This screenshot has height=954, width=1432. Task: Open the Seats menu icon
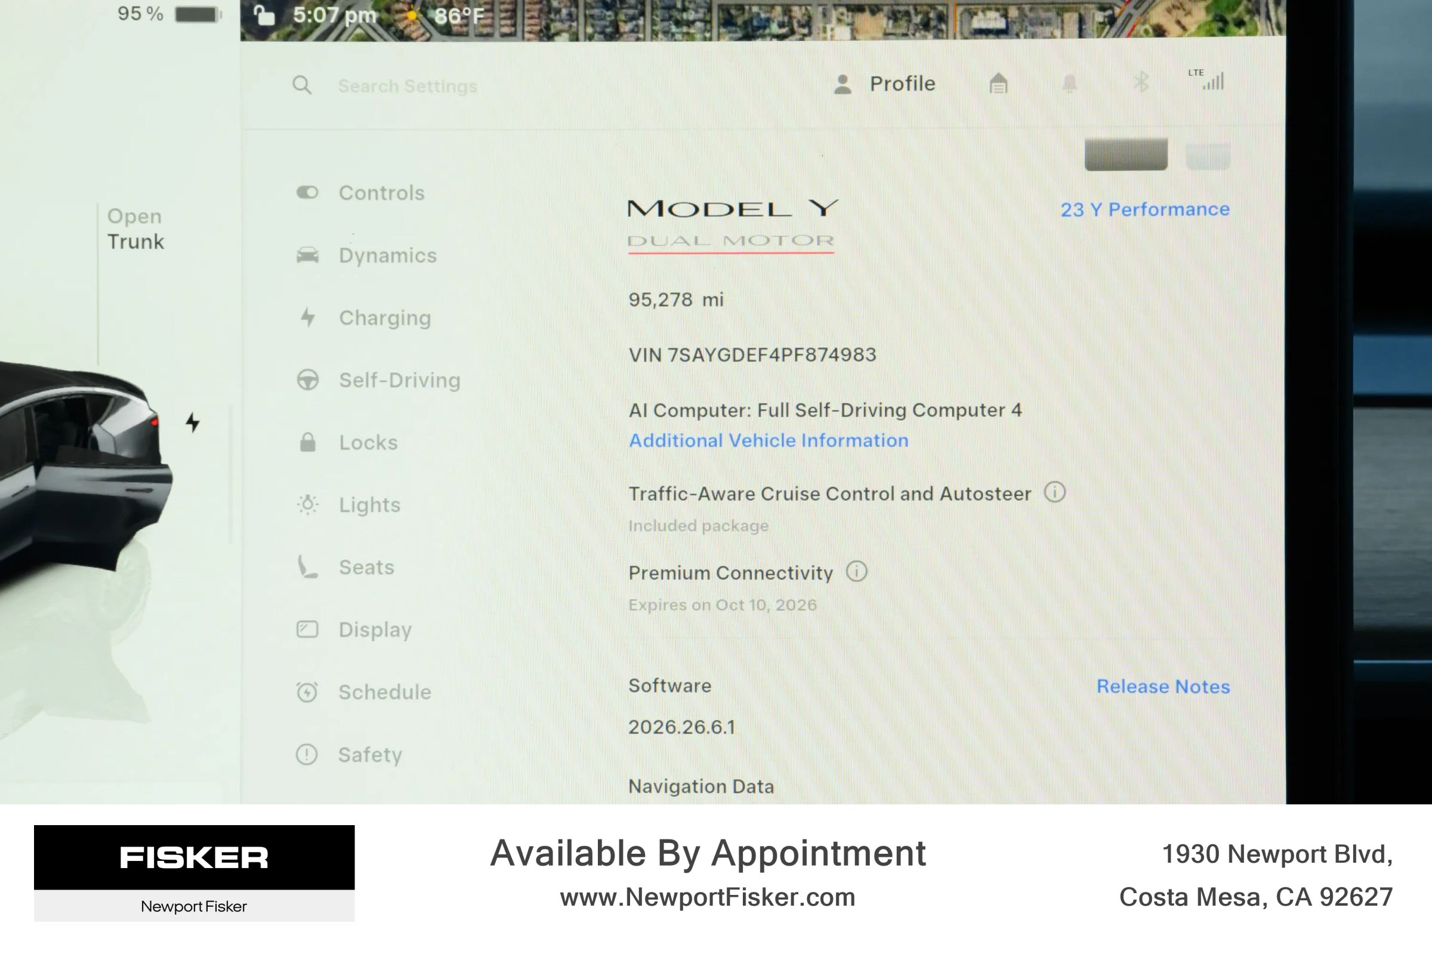(x=307, y=567)
